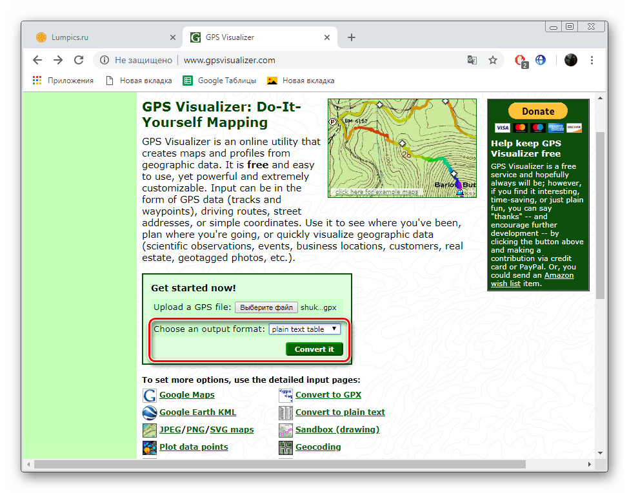Click the green 'Convert it' button
The image size is (629, 493).
(x=314, y=349)
